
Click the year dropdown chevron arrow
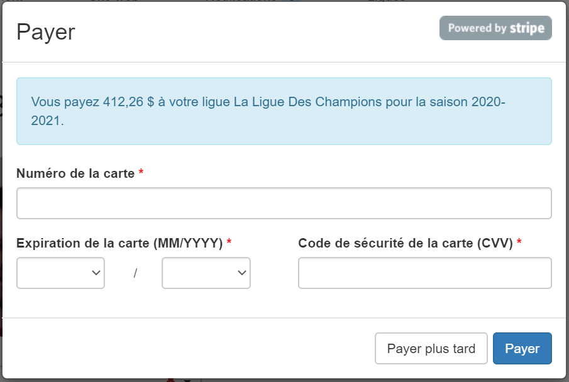pos(241,273)
